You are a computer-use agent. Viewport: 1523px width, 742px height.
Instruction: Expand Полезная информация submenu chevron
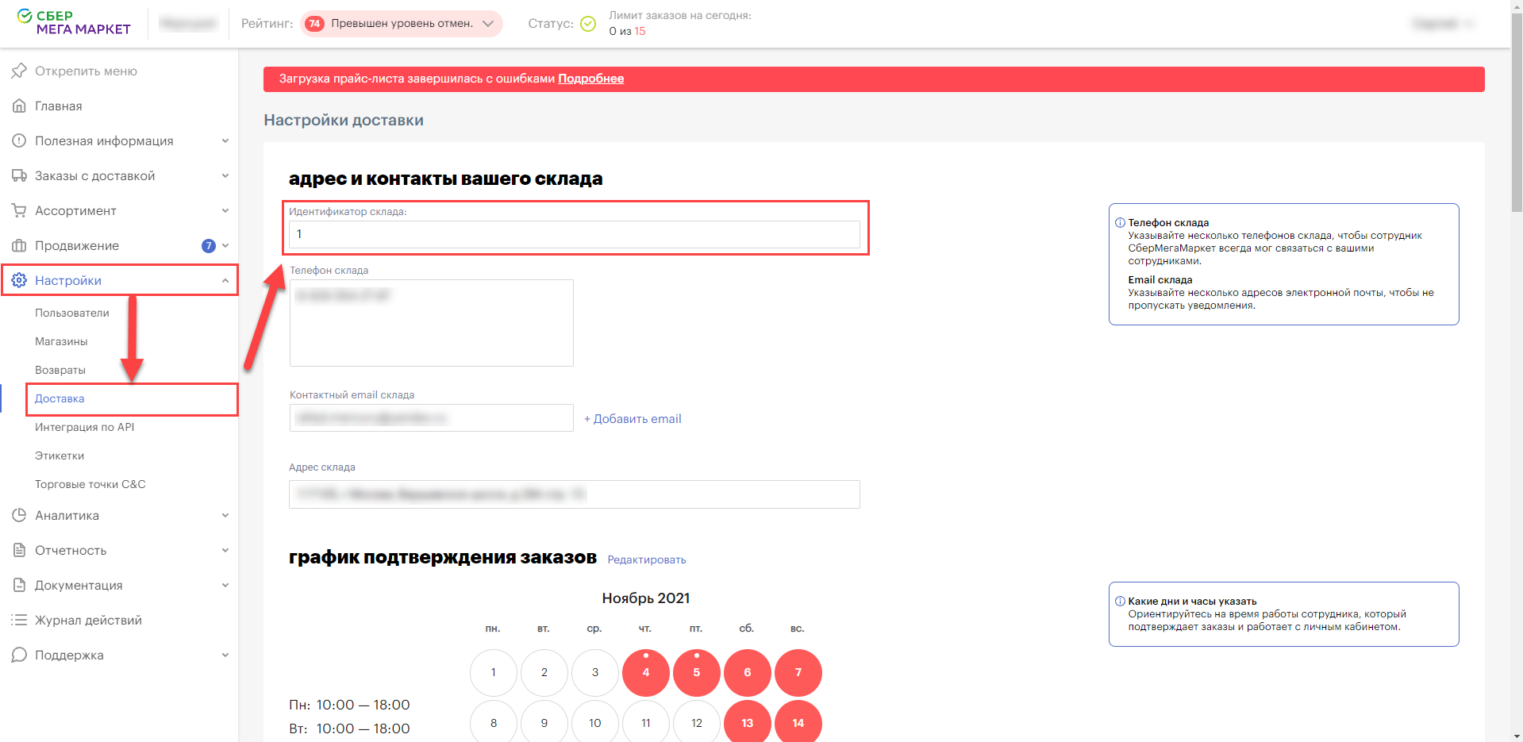click(x=225, y=140)
